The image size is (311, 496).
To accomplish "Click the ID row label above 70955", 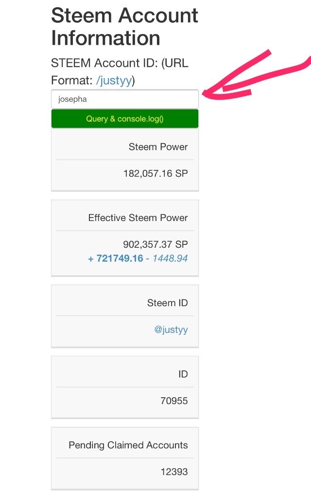I will tap(183, 374).
